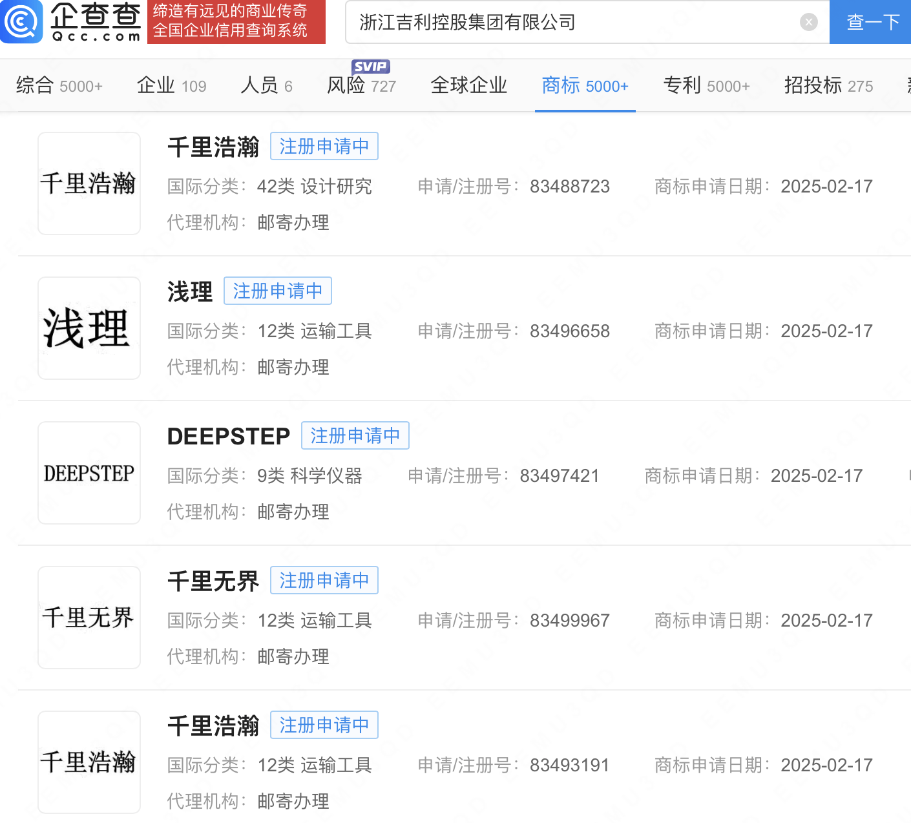Viewport: 911px width, 823px height.
Task: Open the 专利 5000+ tab
Action: [x=707, y=85]
